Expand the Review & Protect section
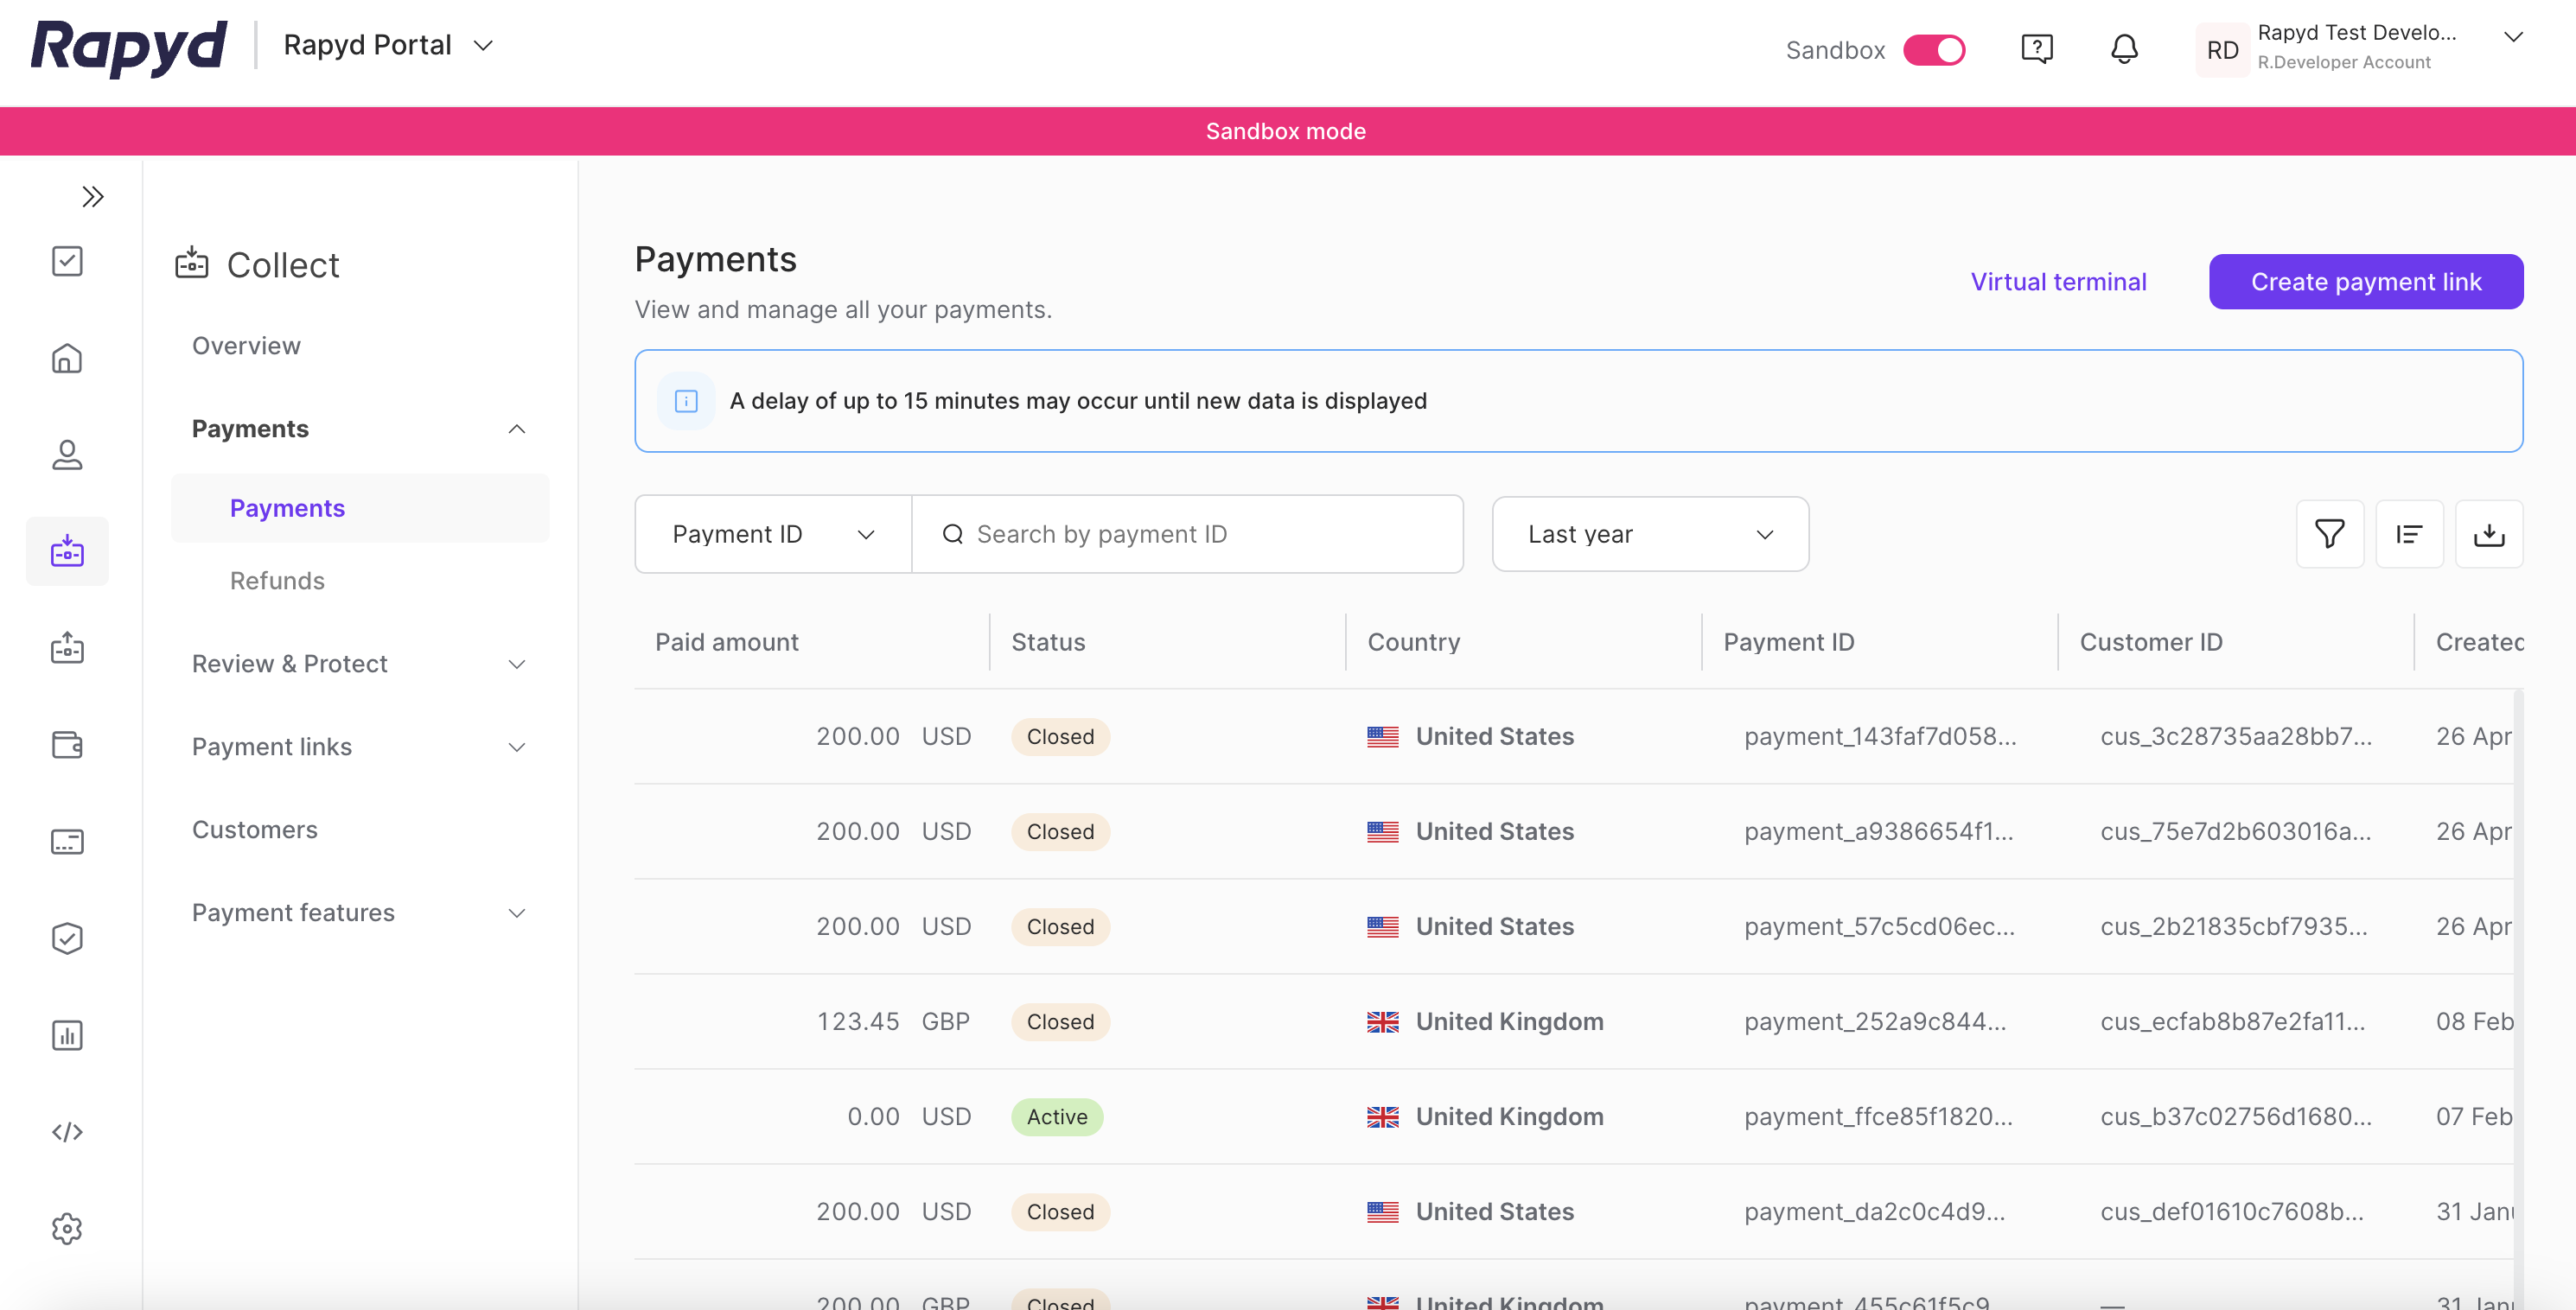This screenshot has width=2576, height=1310. (359, 664)
